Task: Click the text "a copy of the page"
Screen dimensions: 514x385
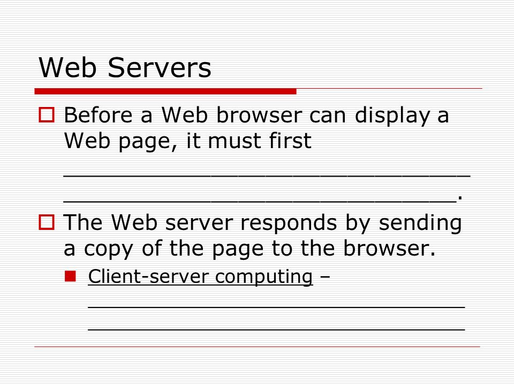Action: (164, 249)
